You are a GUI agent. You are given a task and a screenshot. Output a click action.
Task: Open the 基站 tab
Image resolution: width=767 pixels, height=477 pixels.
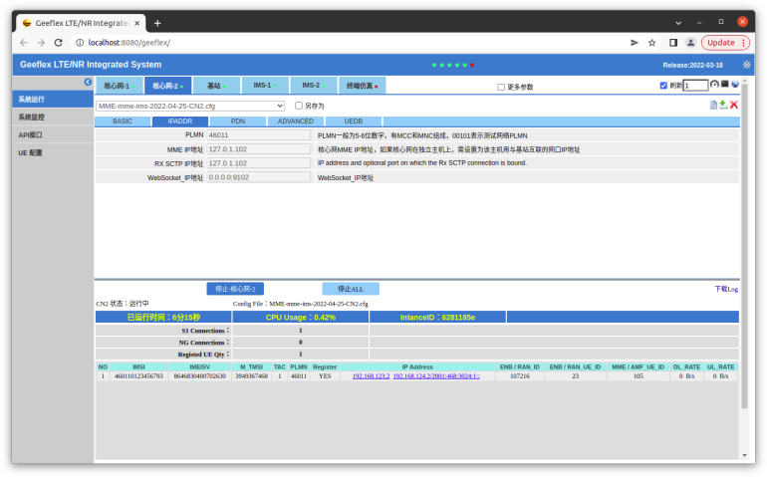click(216, 86)
